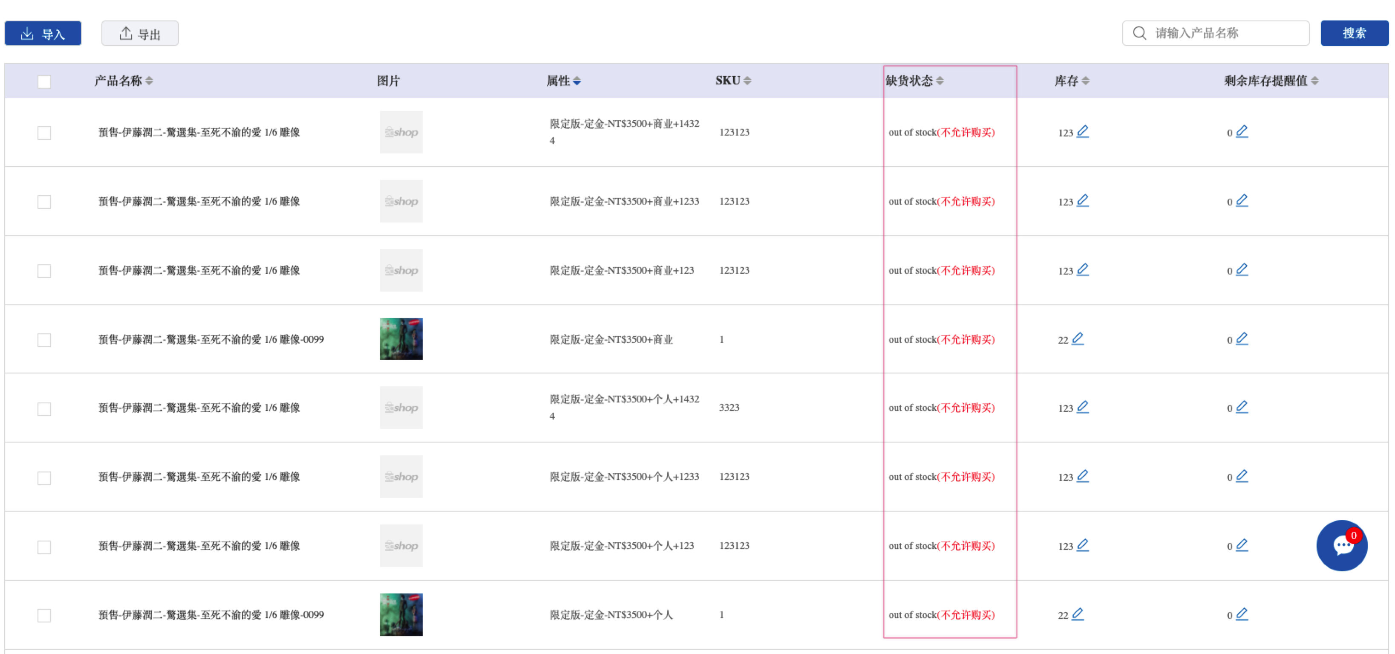Click the 导入 import button
The image size is (1395, 654).
click(43, 34)
